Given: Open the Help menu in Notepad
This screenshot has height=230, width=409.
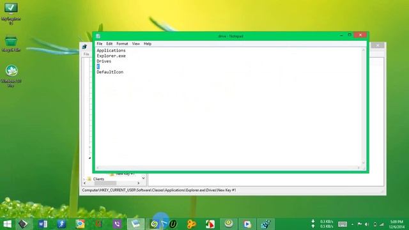Looking at the screenshot, I should click(x=148, y=44).
